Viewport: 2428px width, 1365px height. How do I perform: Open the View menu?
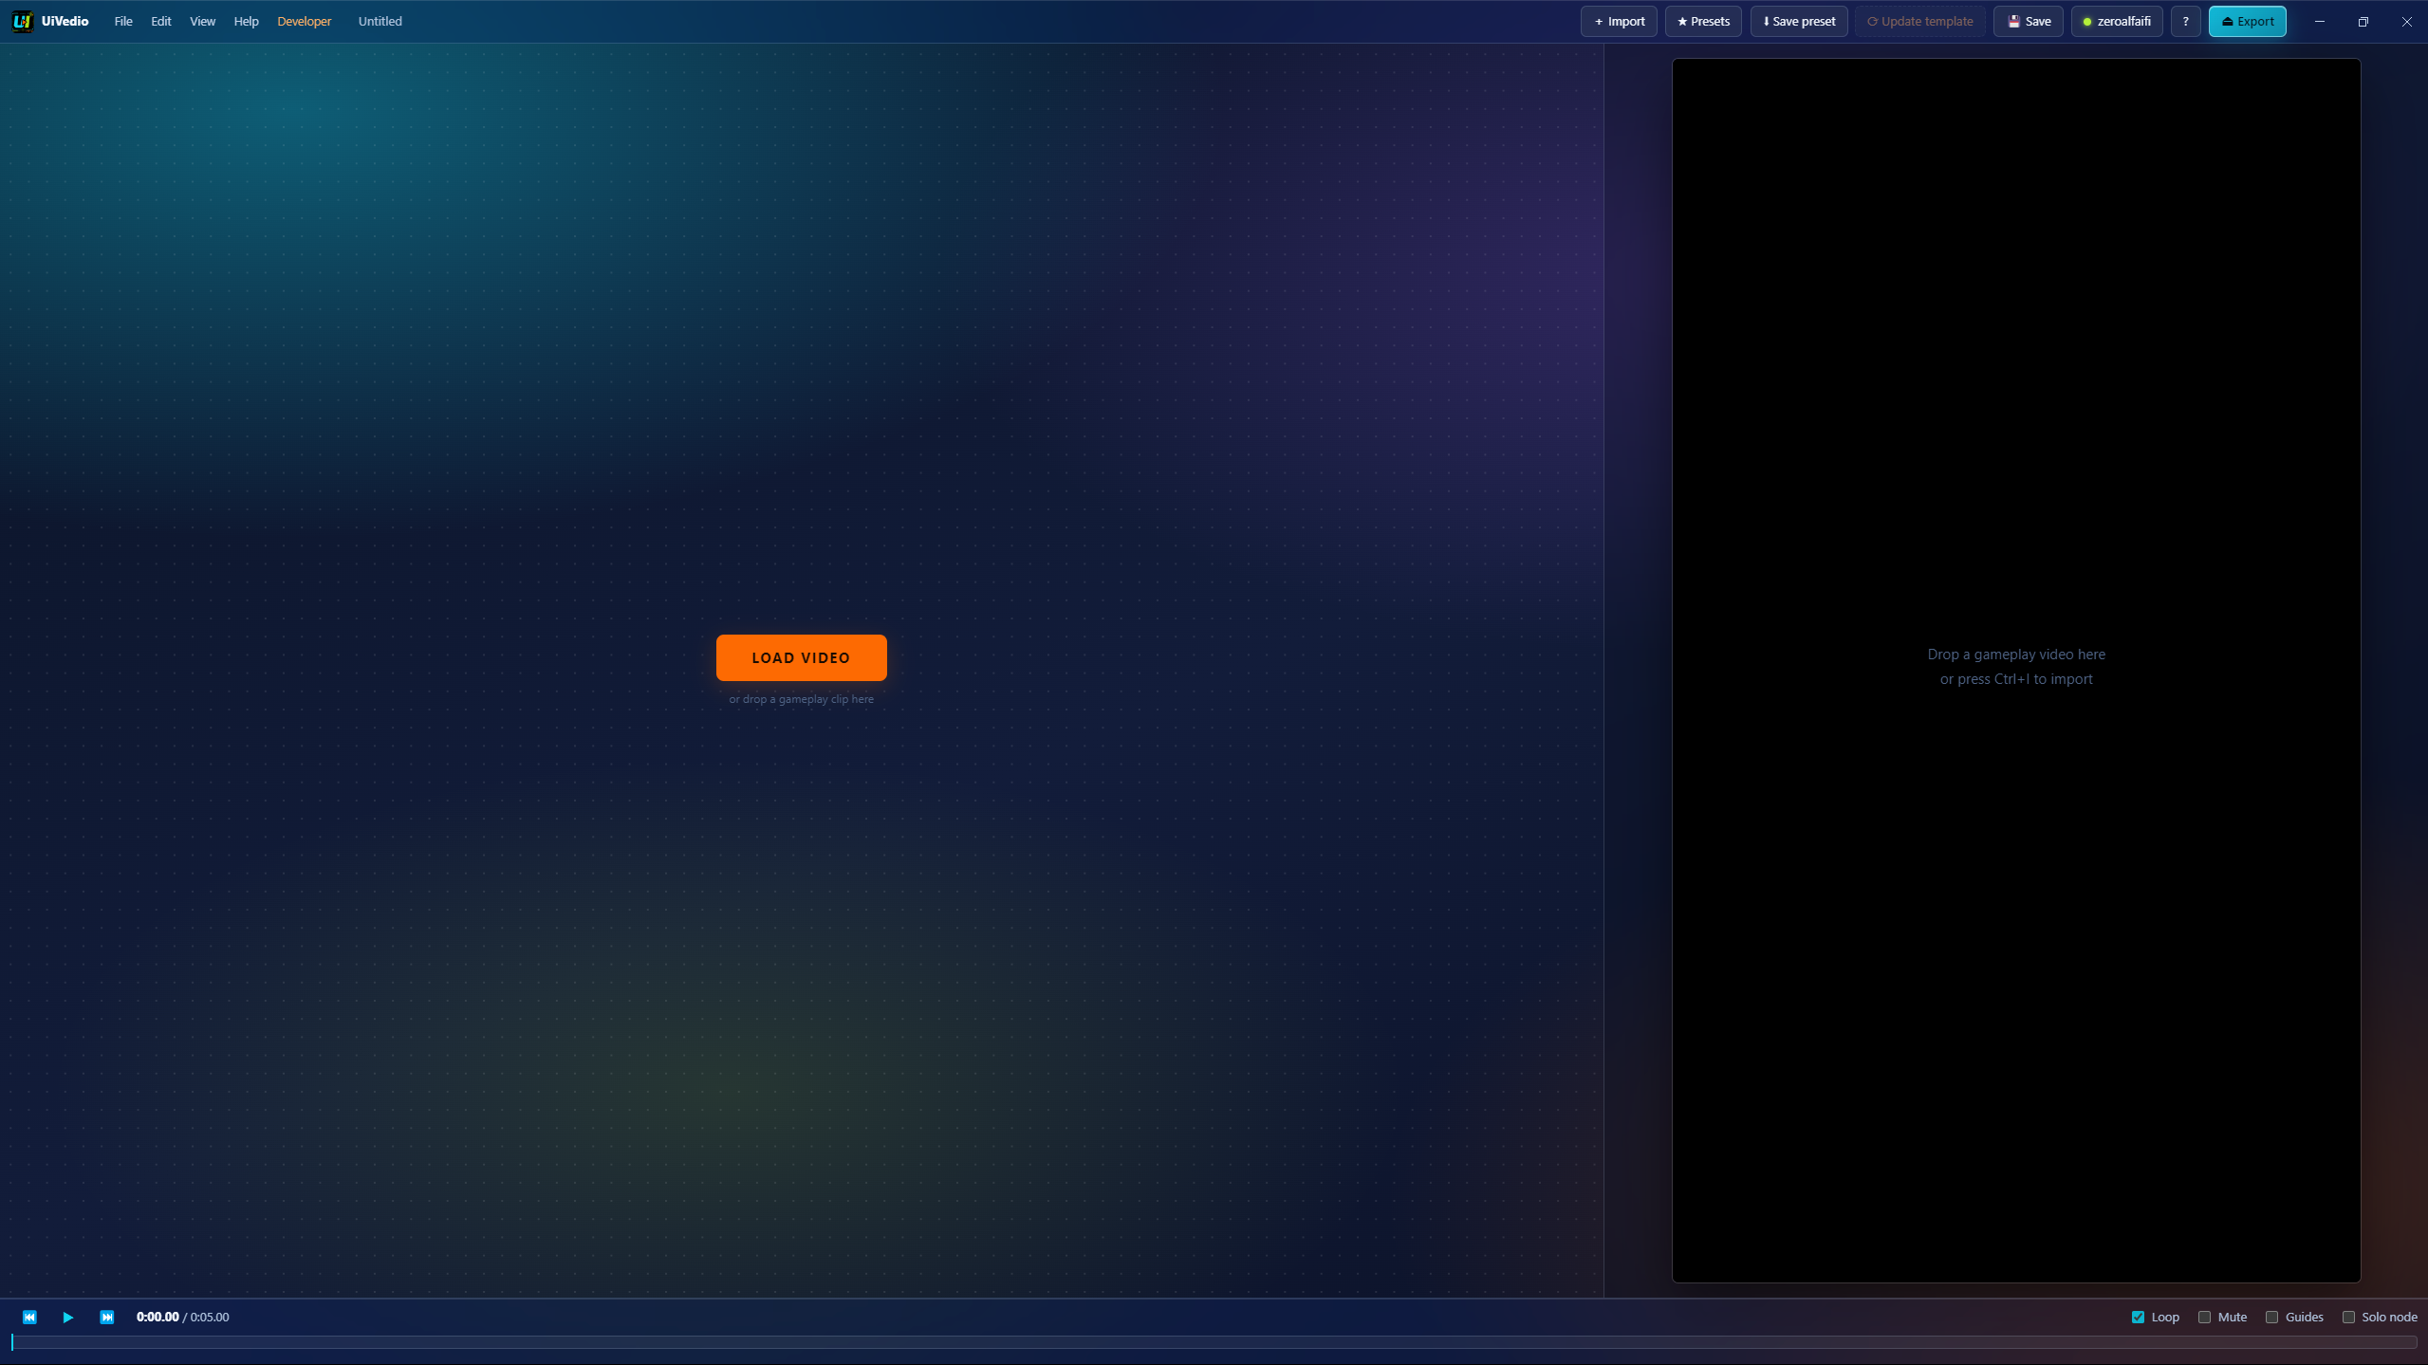point(202,21)
